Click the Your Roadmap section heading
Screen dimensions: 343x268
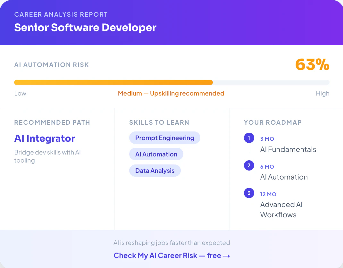pyautogui.click(x=273, y=122)
